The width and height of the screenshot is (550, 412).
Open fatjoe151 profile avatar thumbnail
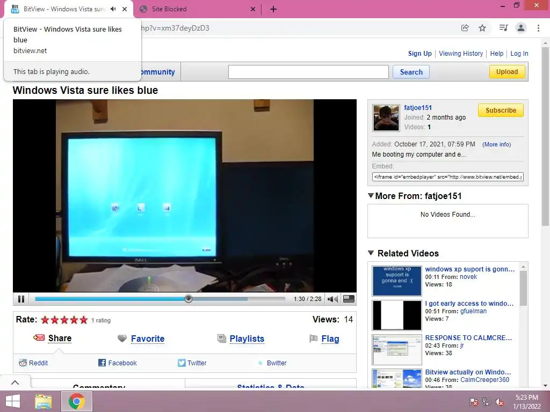(386, 117)
